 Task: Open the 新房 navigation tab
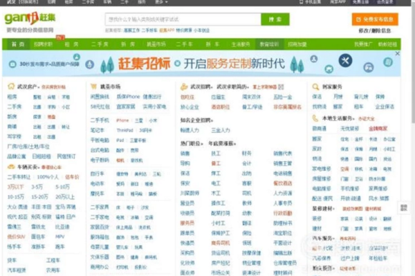tap(128, 44)
